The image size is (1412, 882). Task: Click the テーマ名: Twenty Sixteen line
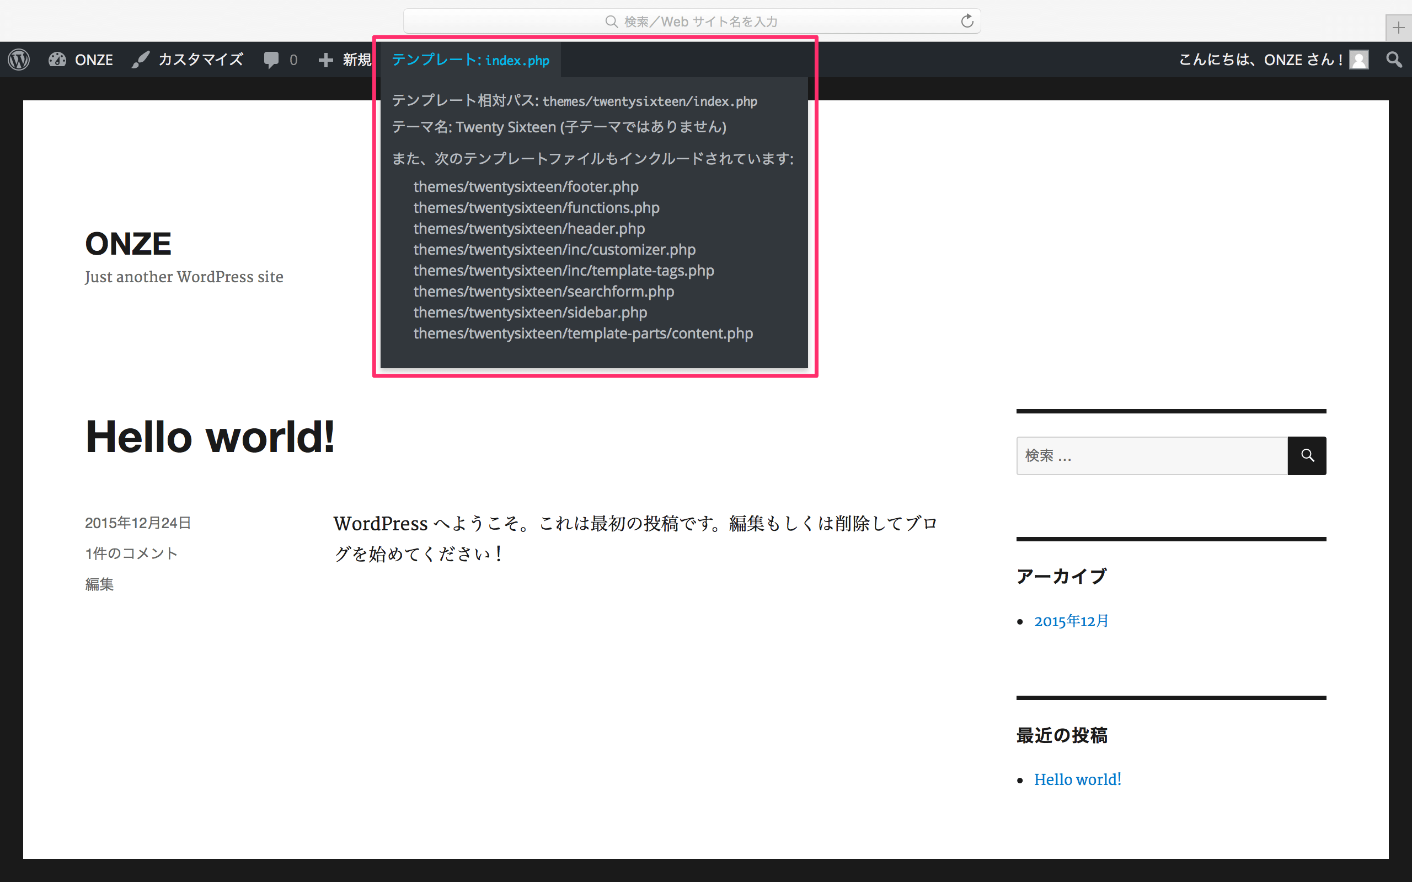pyautogui.click(x=559, y=127)
